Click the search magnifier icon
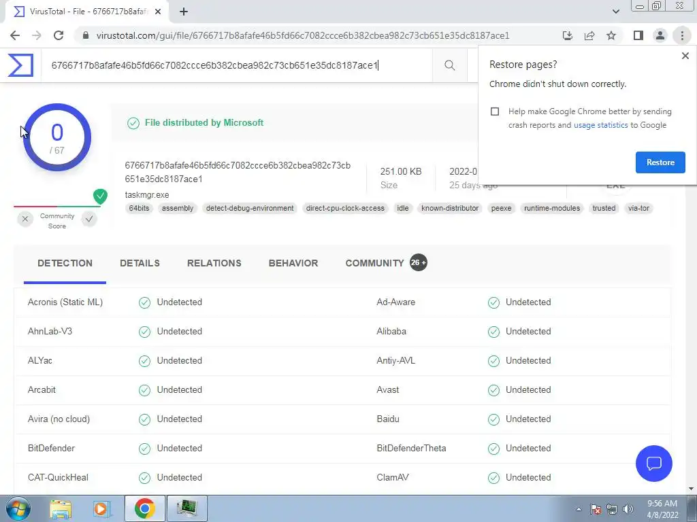 [x=449, y=65]
